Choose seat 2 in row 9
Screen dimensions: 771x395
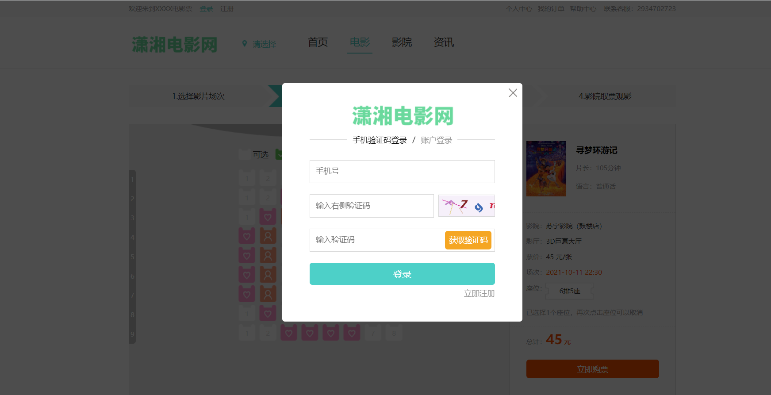point(268,333)
